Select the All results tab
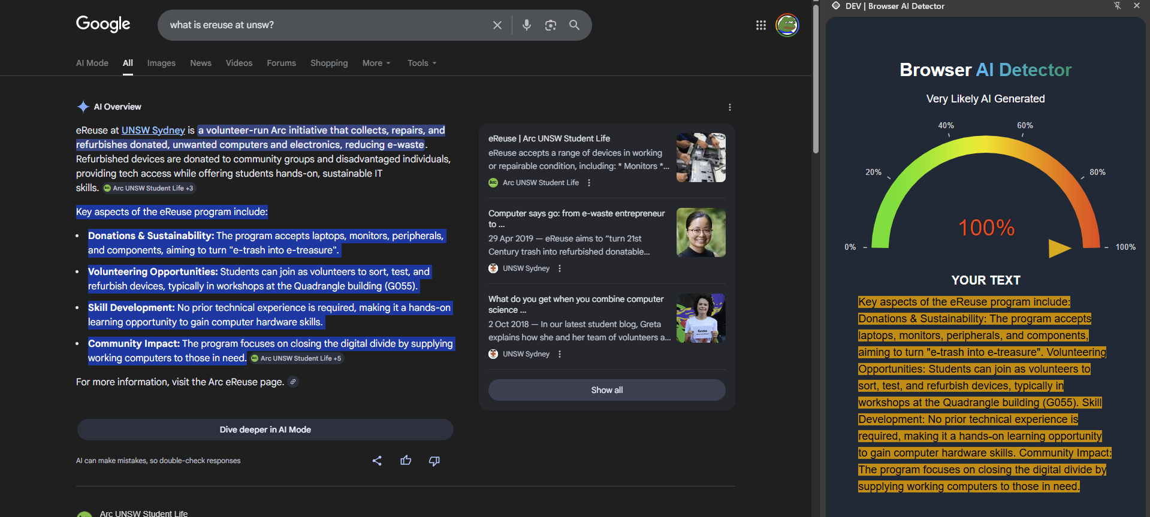Screen dimensions: 1150x517 coord(128,63)
